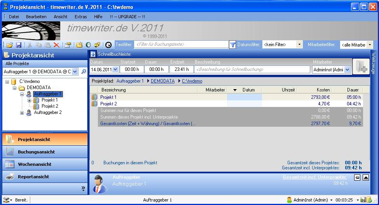Pin the Auftraggeber info panel
This screenshot has width=379, height=205.
pyautogui.click(x=357, y=178)
